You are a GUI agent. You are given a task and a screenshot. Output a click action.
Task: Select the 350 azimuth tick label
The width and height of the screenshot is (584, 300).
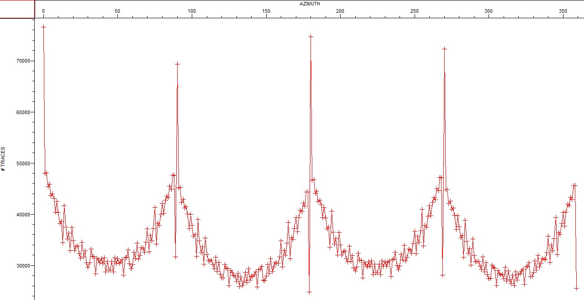(563, 11)
